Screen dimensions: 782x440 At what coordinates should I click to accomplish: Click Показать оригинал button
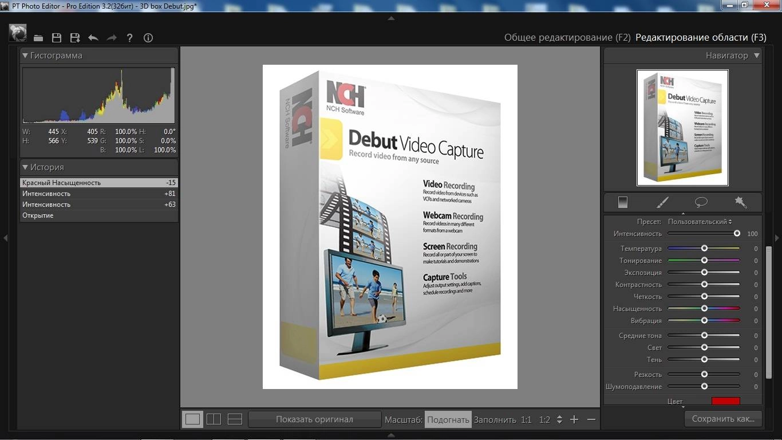(314, 419)
